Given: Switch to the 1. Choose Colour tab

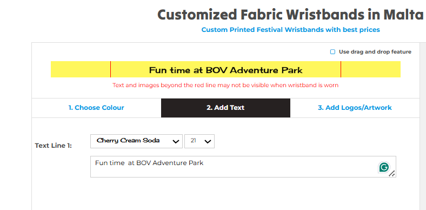Looking at the screenshot, I should (96, 108).
